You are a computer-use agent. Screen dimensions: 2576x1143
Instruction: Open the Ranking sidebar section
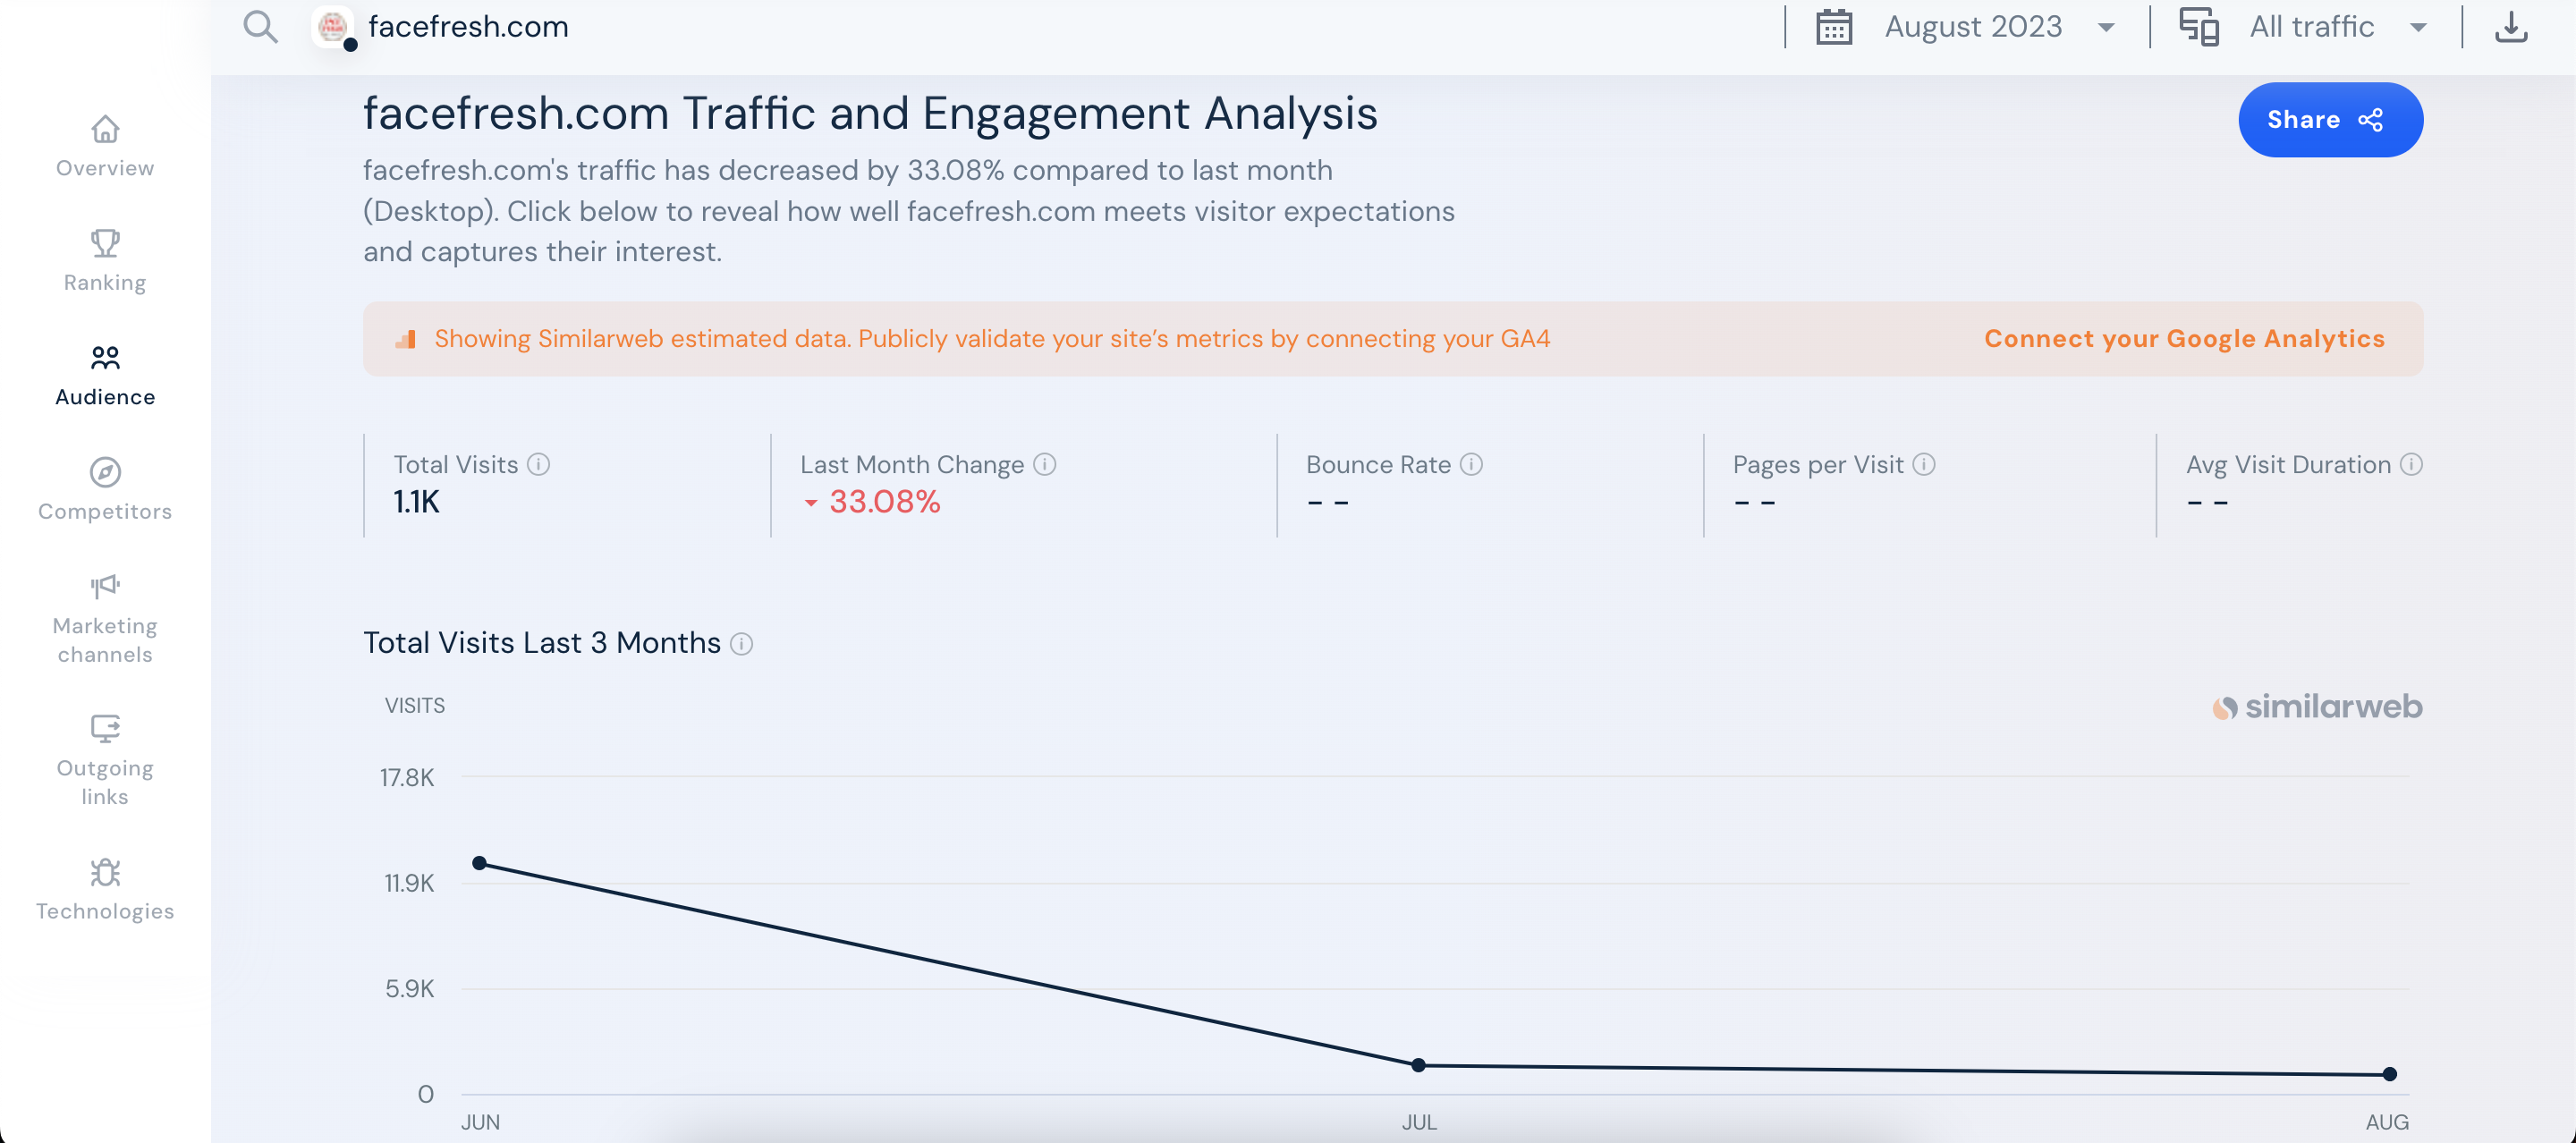(x=105, y=260)
